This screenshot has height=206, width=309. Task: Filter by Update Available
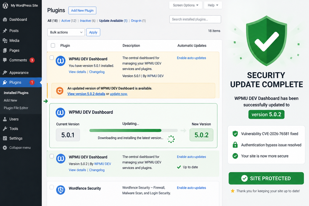click(x=113, y=21)
